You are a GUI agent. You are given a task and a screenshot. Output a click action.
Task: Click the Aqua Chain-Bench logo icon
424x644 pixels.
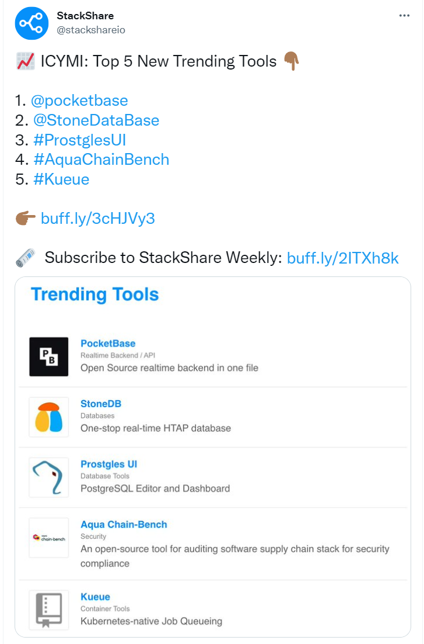[x=49, y=538]
